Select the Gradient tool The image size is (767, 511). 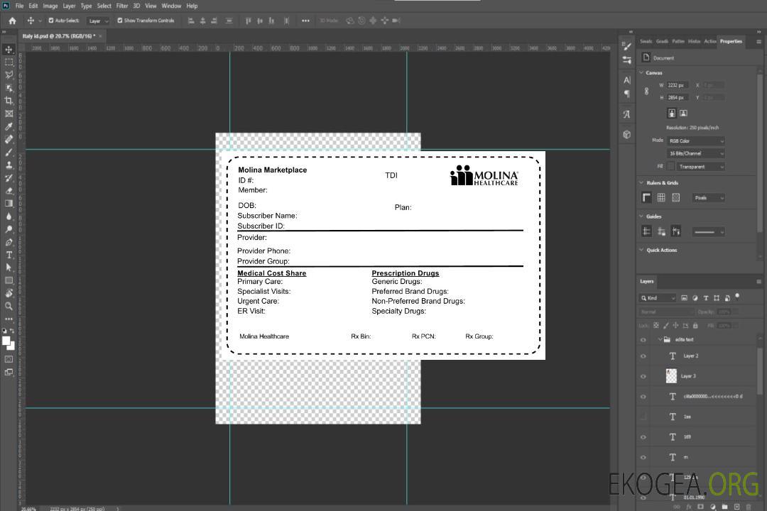9,204
